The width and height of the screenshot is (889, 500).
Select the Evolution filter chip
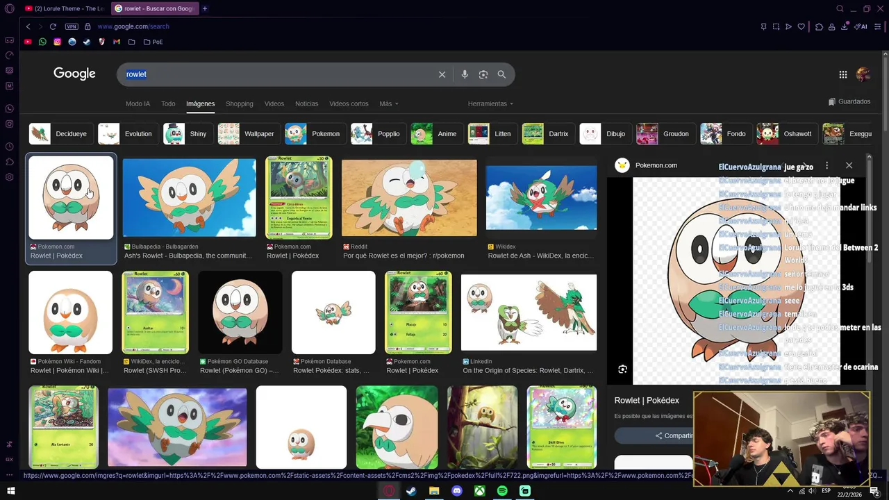[127, 133]
